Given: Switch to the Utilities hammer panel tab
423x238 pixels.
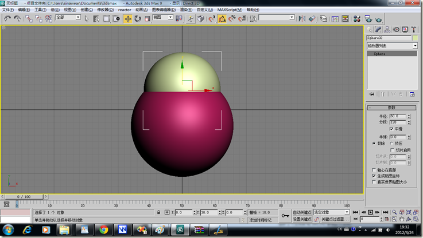Looking at the screenshot, I should pos(414,30).
